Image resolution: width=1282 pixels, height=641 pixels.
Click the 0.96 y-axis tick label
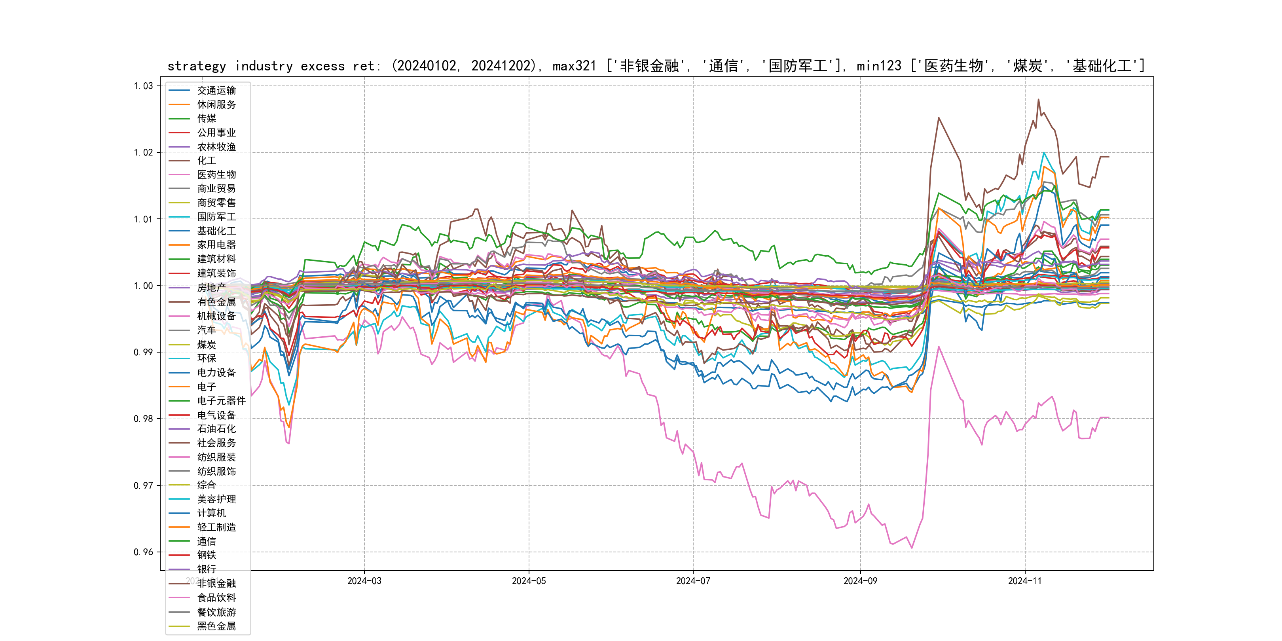143,552
